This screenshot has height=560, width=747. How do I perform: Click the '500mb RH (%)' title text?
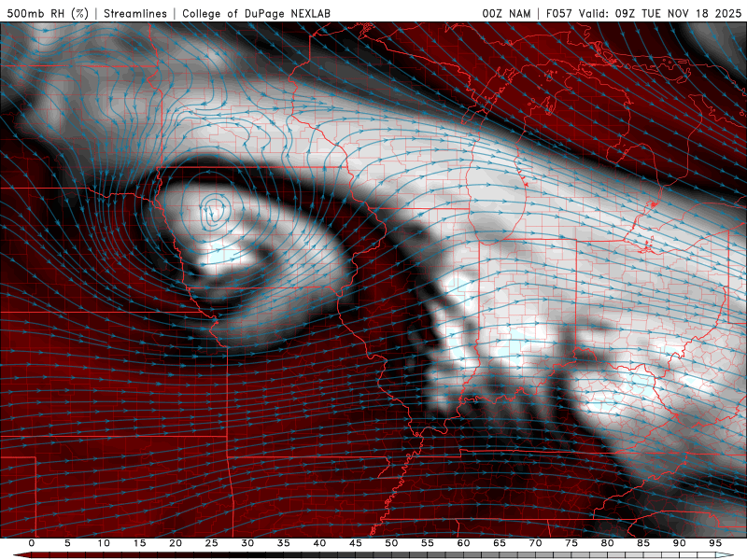pos(48,13)
